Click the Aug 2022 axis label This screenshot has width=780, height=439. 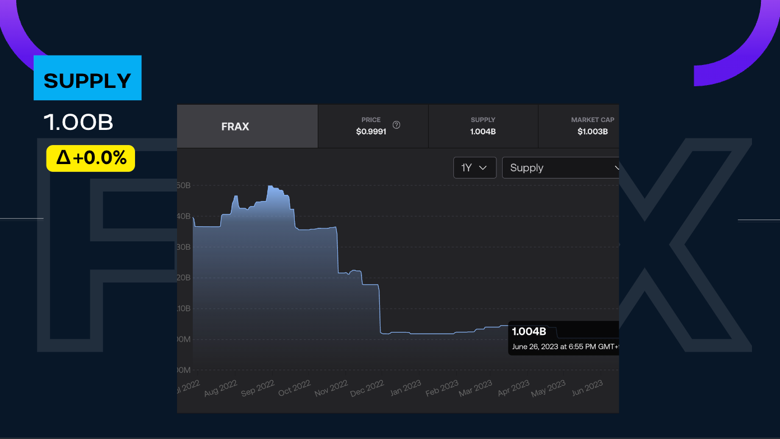(220, 388)
